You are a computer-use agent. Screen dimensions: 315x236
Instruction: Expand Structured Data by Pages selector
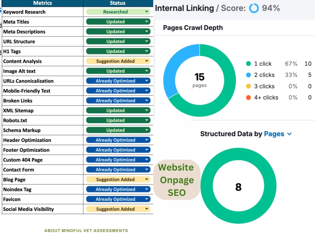click(278, 134)
